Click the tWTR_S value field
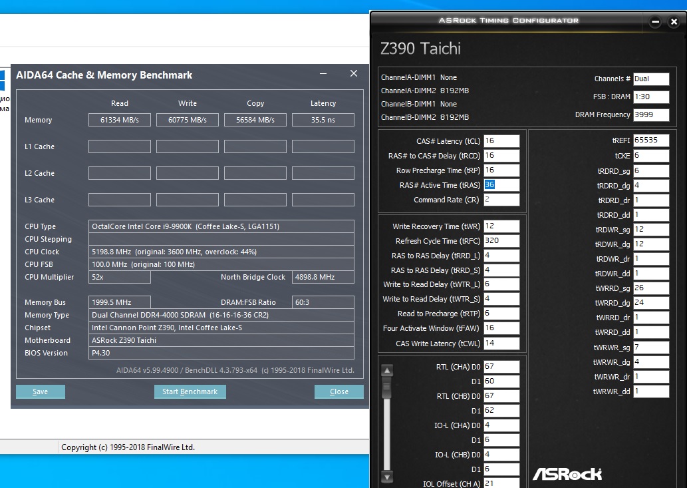 [x=501, y=298]
